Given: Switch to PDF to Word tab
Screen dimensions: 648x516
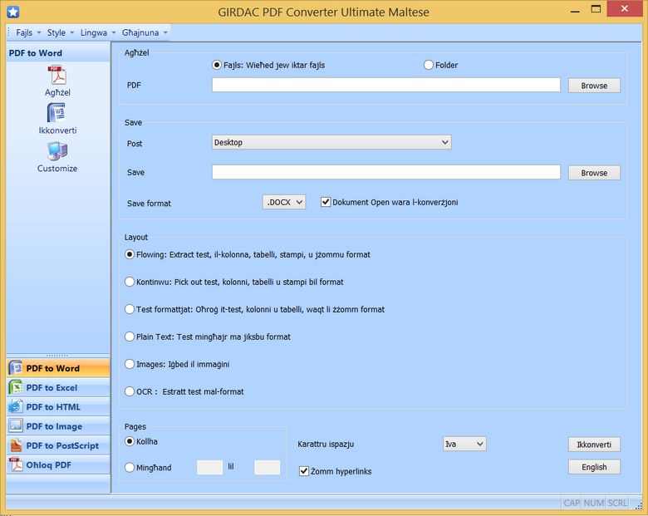Looking at the screenshot, I should click(58, 368).
